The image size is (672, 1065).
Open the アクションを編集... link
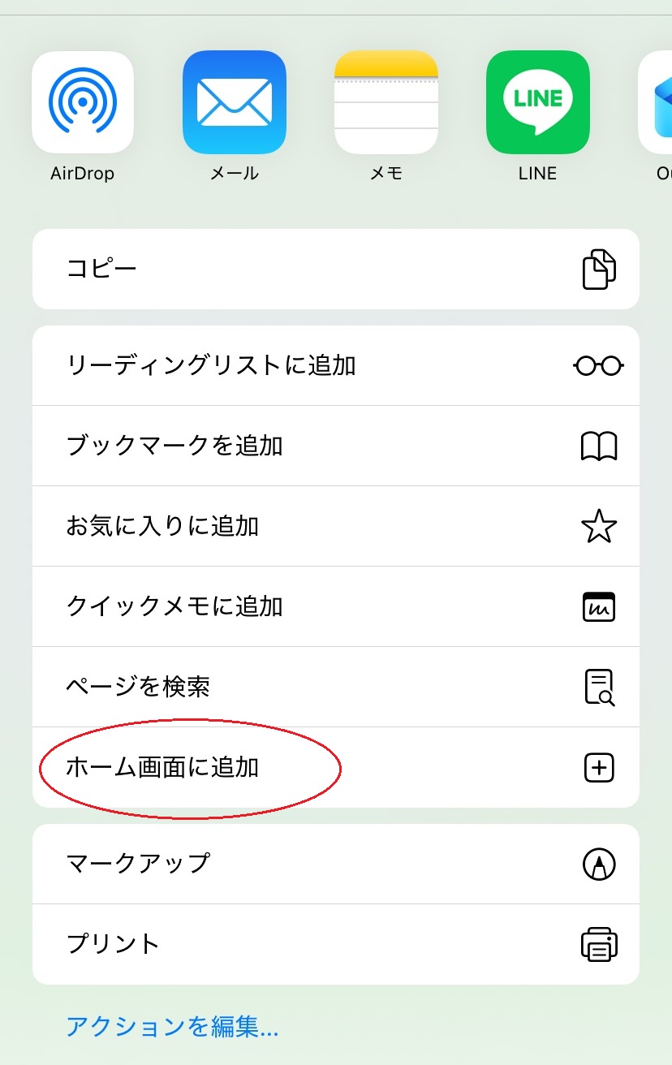point(172,1028)
